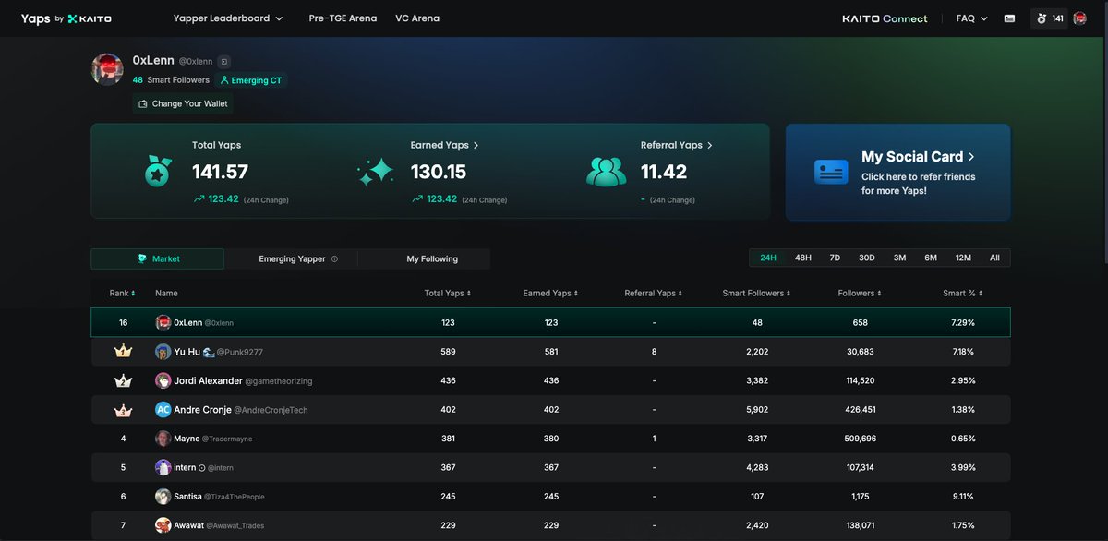
Task: Click the Total Yaps medal icon
Action: click(158, 171)
